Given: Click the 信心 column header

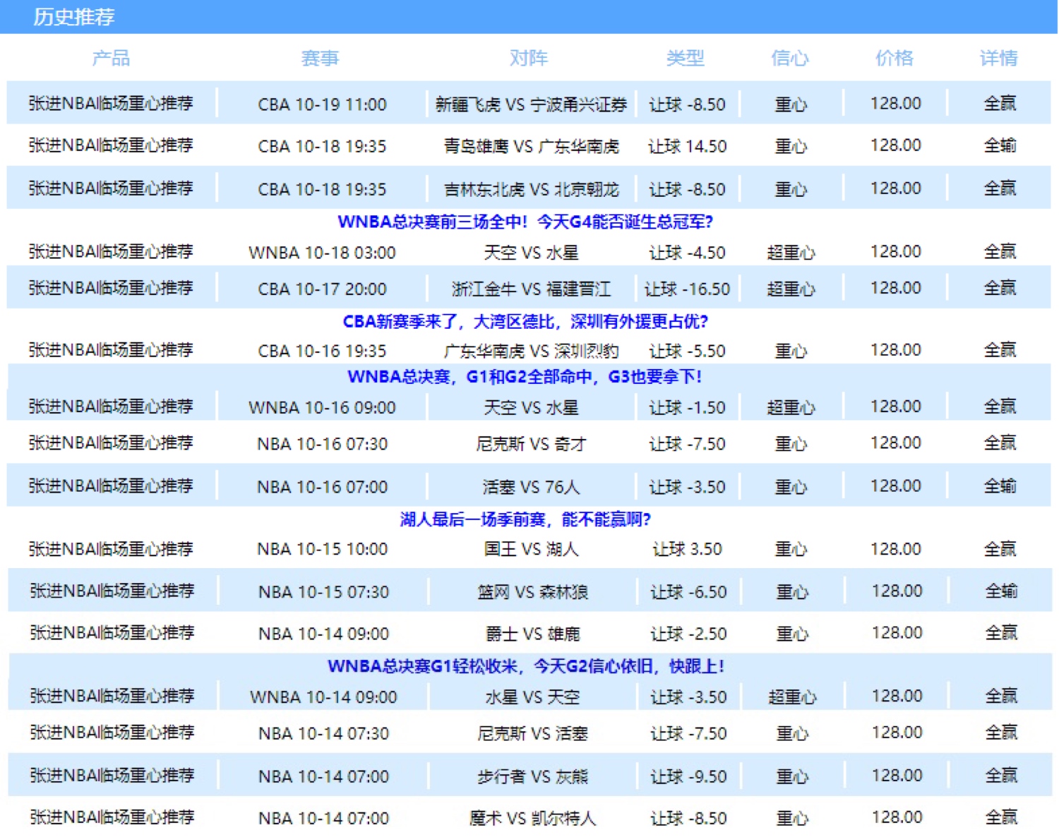Looking at the screenshot, I should (790, 58).
